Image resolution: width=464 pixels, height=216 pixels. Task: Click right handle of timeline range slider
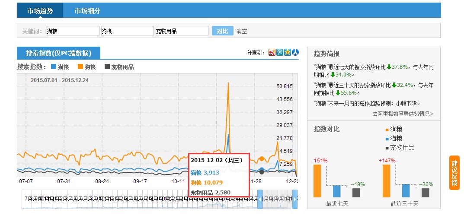click(x=295, y=199)
